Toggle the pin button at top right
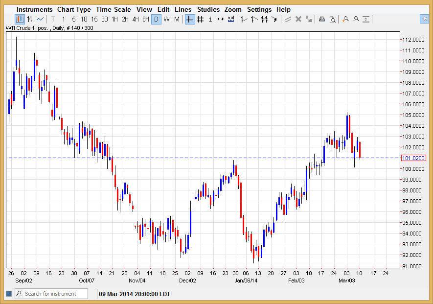Viewport: 433px width, 304px height. pos(424,19)
